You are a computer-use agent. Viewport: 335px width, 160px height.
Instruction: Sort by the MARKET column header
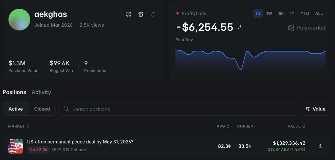(19, 126)
